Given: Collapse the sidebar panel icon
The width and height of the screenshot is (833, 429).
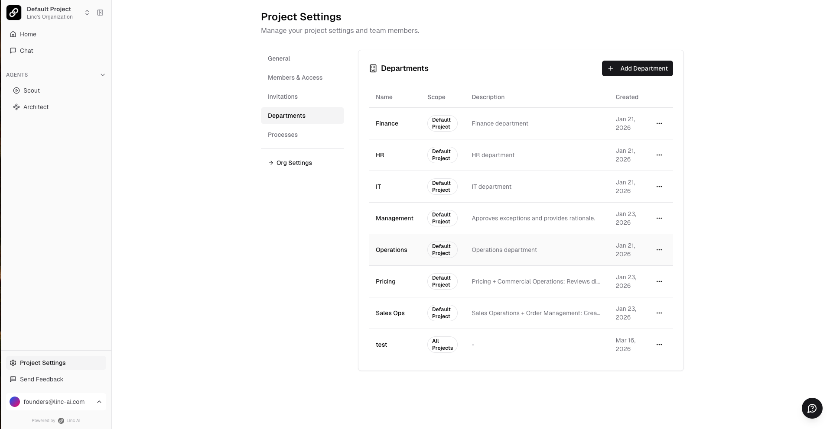Looking at the screenshot, I should pyautogui.click(x=100, y=13).
